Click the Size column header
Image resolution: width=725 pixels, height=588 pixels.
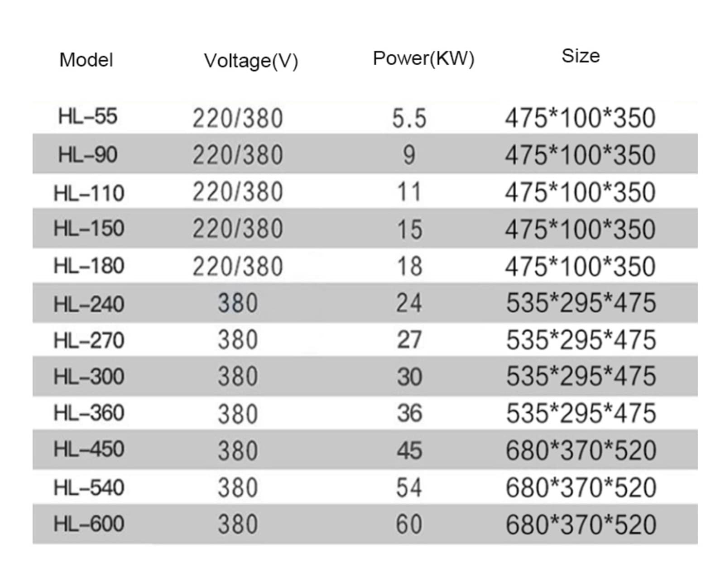[x=581, y=56]
